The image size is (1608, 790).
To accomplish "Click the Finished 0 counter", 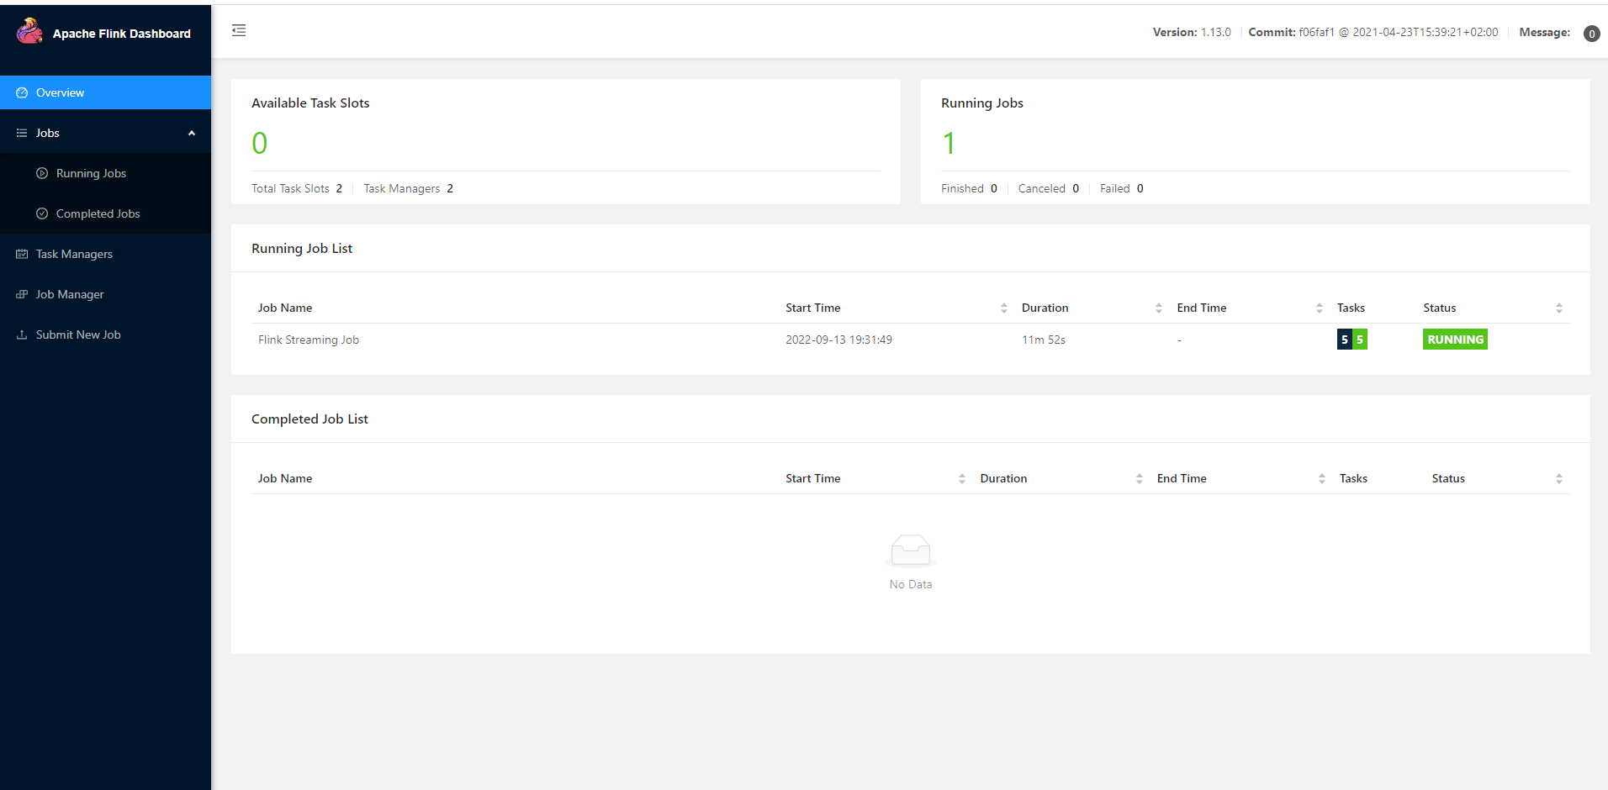I will (x=969, y=188).
